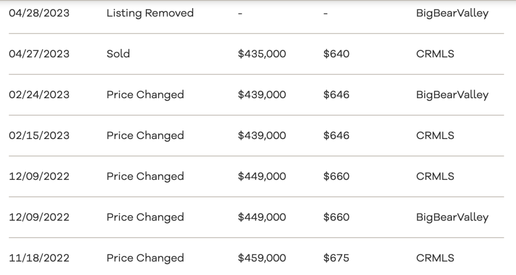Screen dimensions: 516x275
Task: Click the 11/18/2022 date cell
Action: (x=39, y=258)
